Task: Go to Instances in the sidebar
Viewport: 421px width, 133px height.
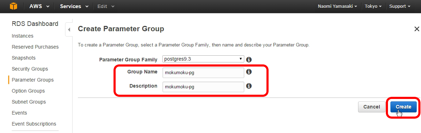Action: pyautogui.click(x=22, y=36)
